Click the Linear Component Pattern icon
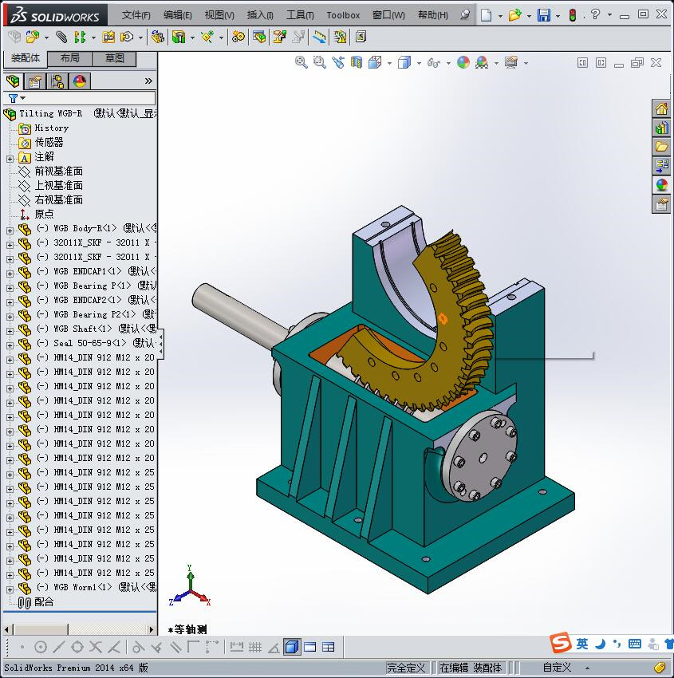This screenshot has height=678, width=674. (80, 37)
